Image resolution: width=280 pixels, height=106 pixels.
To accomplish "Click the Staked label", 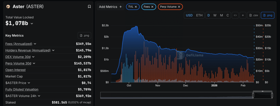I will 11,102.
